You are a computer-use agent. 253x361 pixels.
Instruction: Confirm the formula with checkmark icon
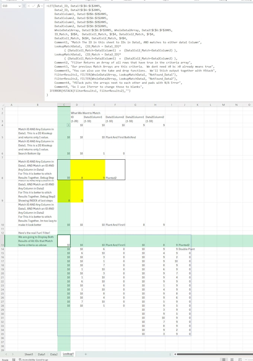[x=33, y=6]
